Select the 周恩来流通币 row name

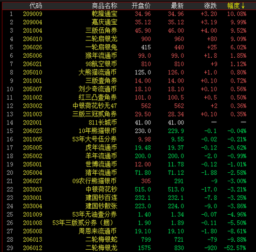pos(98,231)
